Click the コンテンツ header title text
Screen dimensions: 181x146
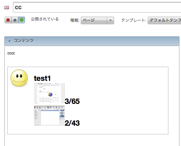[23, 41]
